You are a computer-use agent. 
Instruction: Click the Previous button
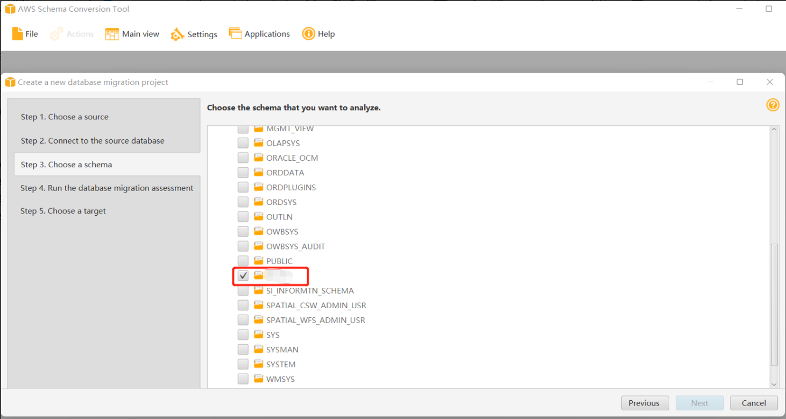(x=645, y=403)
